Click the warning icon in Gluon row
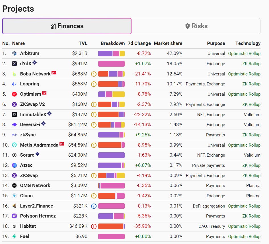The height and width of the screenshot is (244, 269). [x=94, y=196]
